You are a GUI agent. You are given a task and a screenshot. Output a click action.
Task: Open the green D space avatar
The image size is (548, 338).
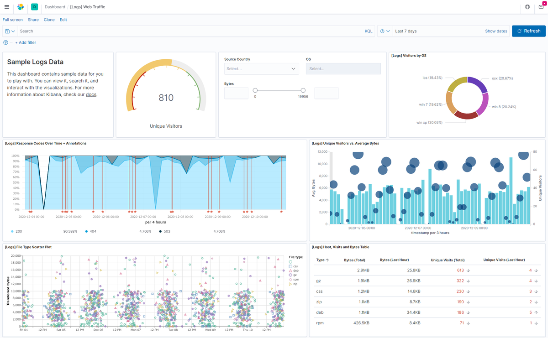(34, 7)
